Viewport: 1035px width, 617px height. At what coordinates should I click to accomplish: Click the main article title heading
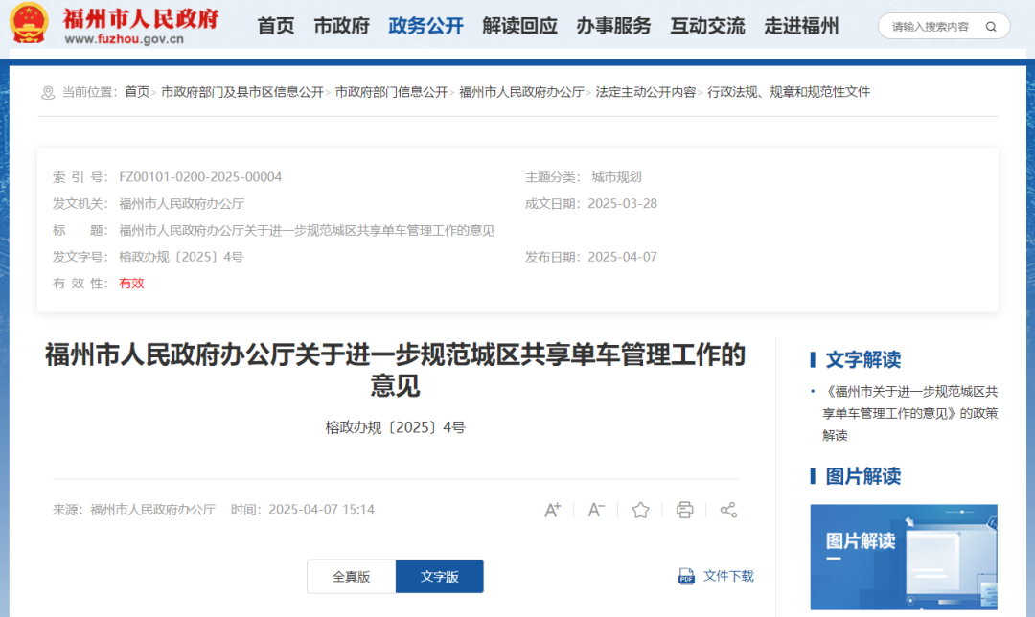tap(396, 370)
